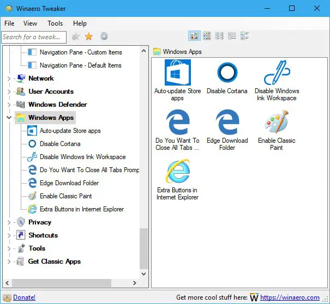Image resolution: width=330 pixels, height=304 pixels.
Task: Expand the Privacy category
Action: click(9, 222)
